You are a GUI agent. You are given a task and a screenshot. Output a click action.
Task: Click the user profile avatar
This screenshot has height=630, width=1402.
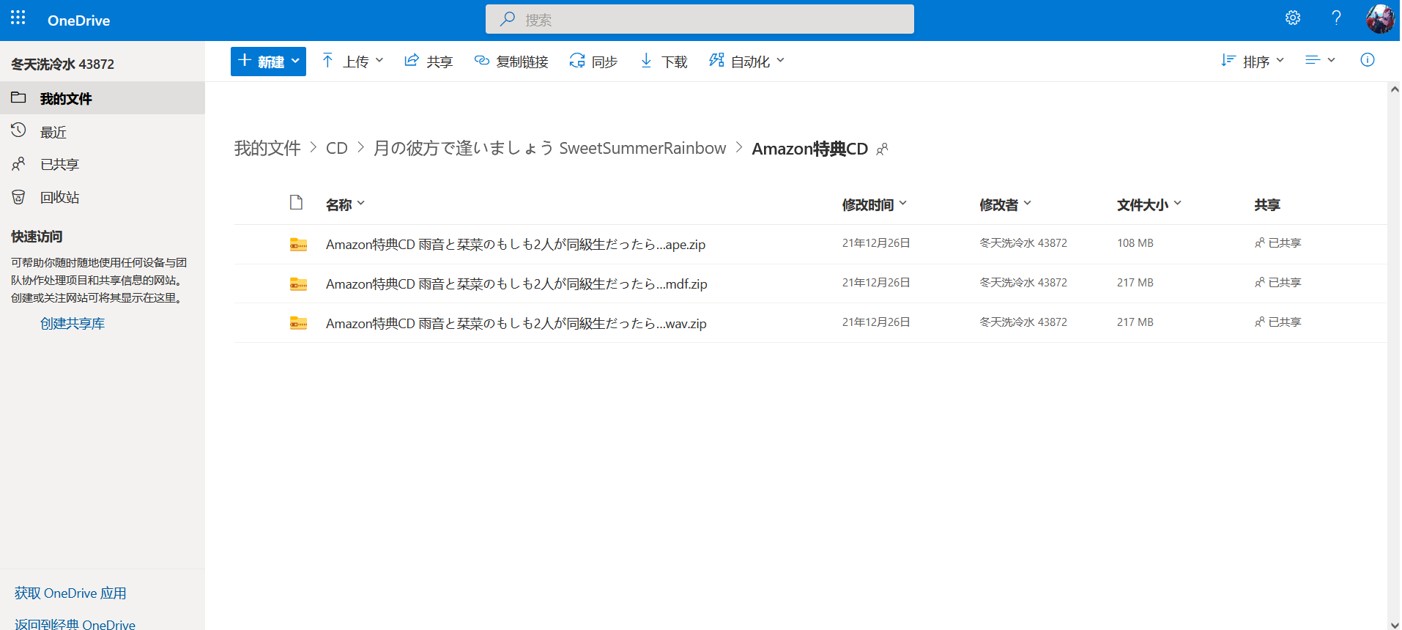[x=1379, y=19]
